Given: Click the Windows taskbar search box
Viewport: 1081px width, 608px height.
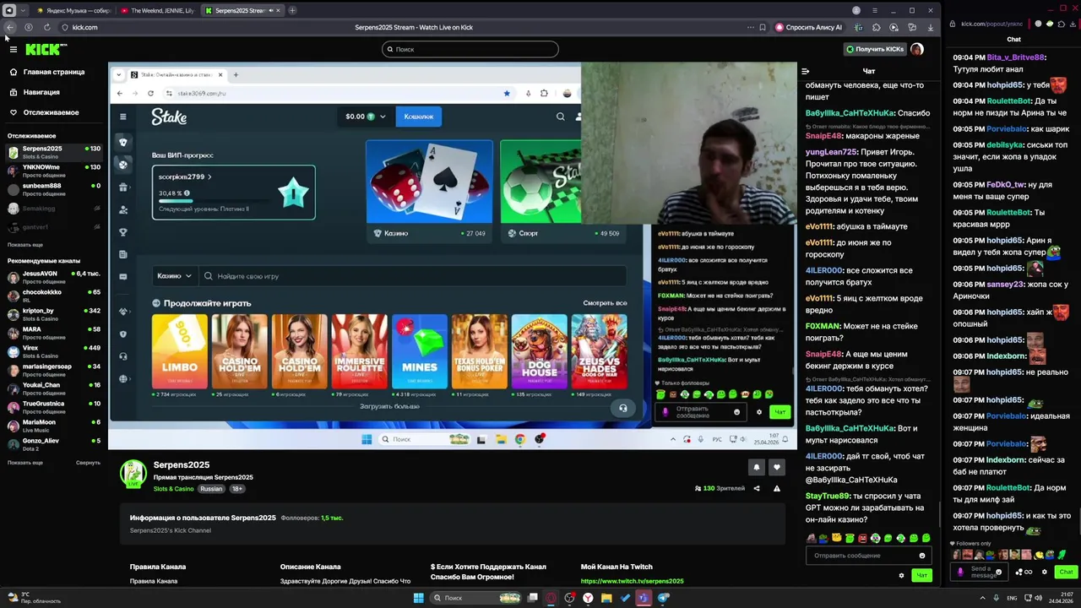Looking at the screenshot, I should (x=477, y=598).
